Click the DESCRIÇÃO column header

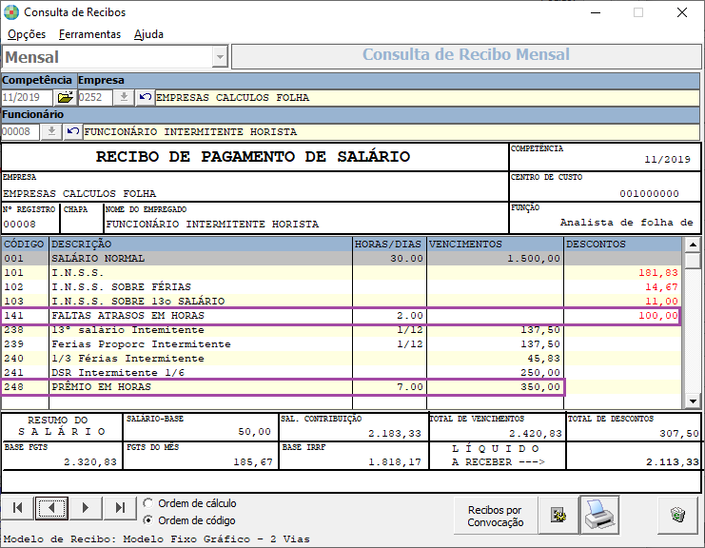pos(201,245)
